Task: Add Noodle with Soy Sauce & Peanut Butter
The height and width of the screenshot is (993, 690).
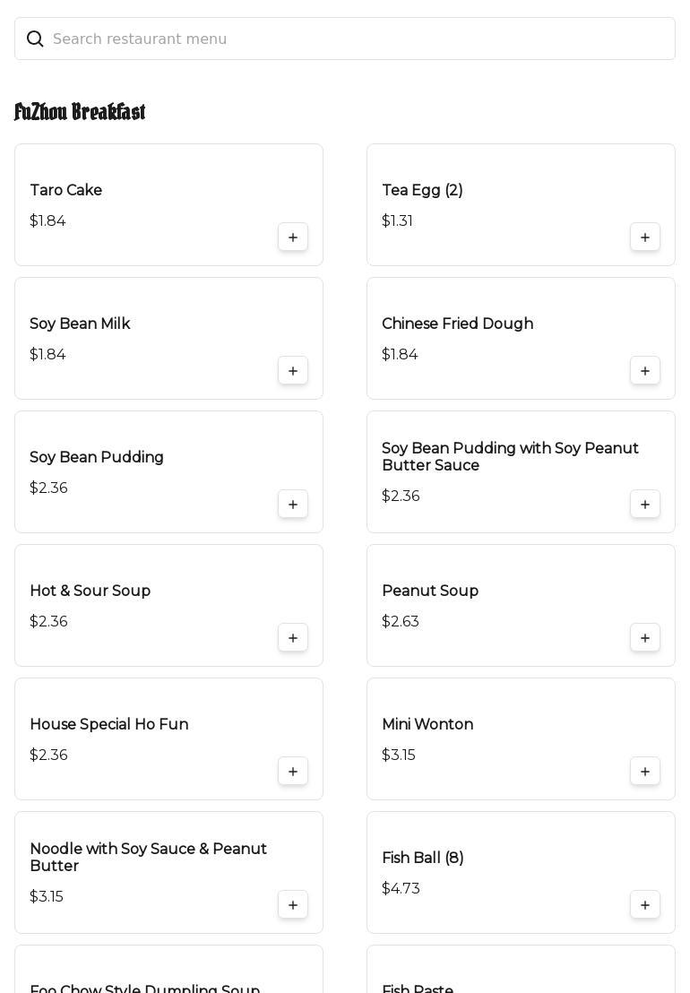Action: coord(293,905)
